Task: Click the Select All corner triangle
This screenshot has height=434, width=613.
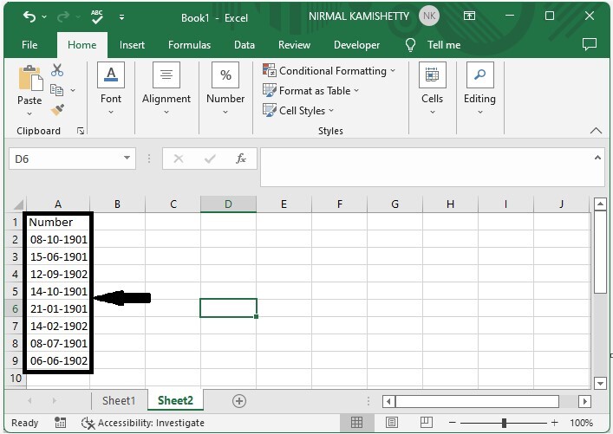Action: tap(18, 204)
